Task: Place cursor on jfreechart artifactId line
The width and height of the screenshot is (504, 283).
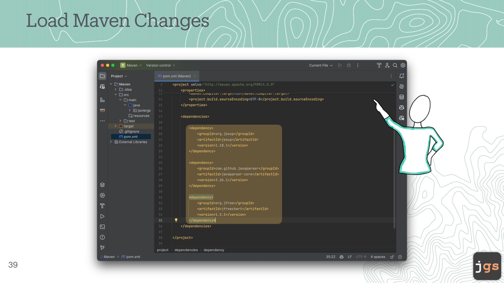Action: click(233, 209)
